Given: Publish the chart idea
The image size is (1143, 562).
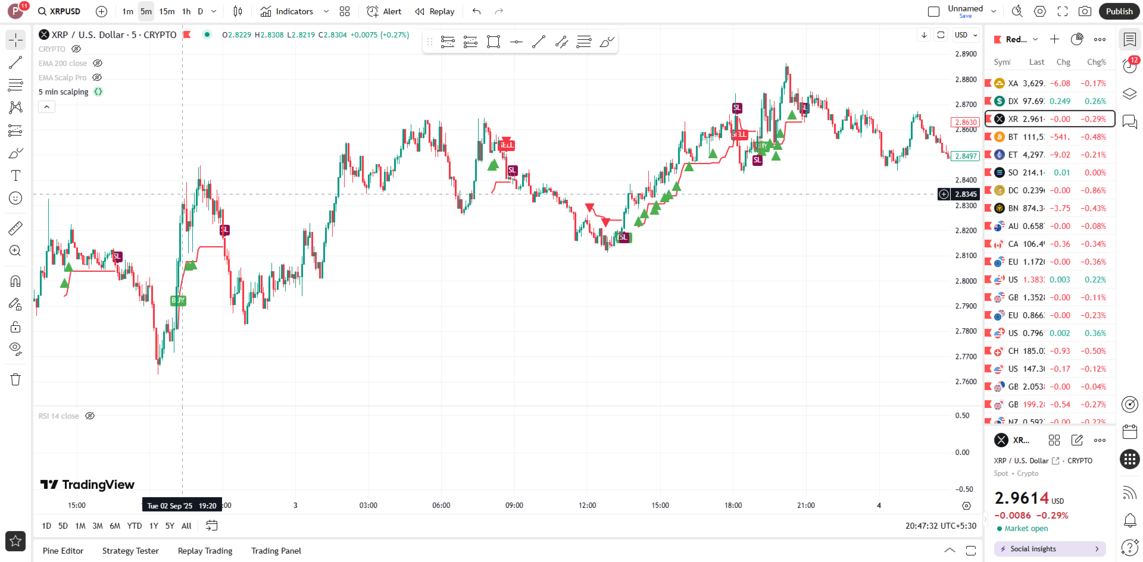Looking at the screenshot, I should coord(1119,11).
